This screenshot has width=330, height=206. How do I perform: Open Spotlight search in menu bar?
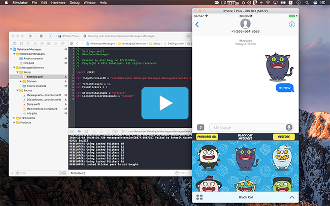point(307,3)
